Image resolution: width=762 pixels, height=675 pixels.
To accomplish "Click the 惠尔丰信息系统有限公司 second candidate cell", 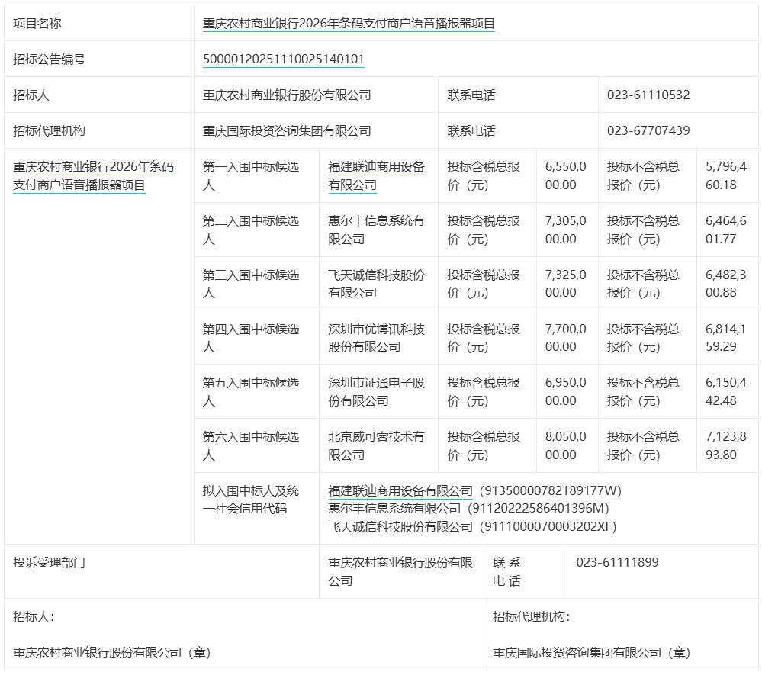I will (x=376, y=230).
